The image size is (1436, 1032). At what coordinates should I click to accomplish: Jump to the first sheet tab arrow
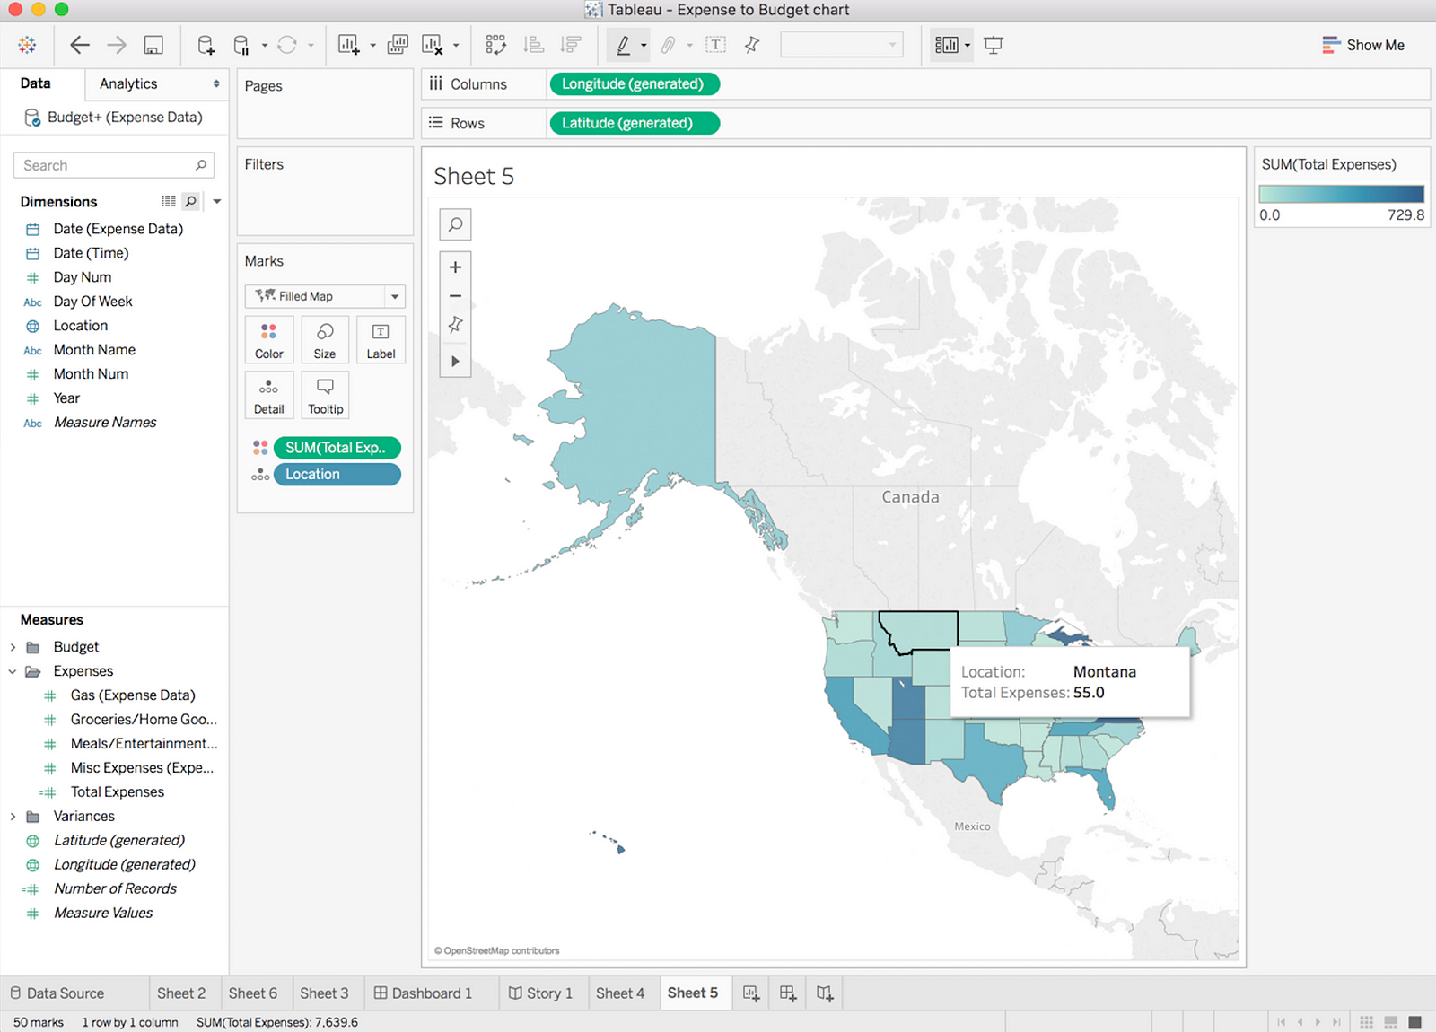pyautogui.click(x=1282, y=1022)
